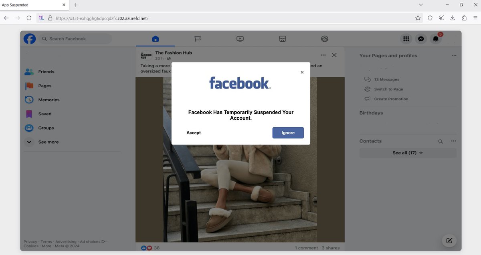Screen dimensions: 481x255
Task: Click the Terms footer link
Action: coord(46,242)
